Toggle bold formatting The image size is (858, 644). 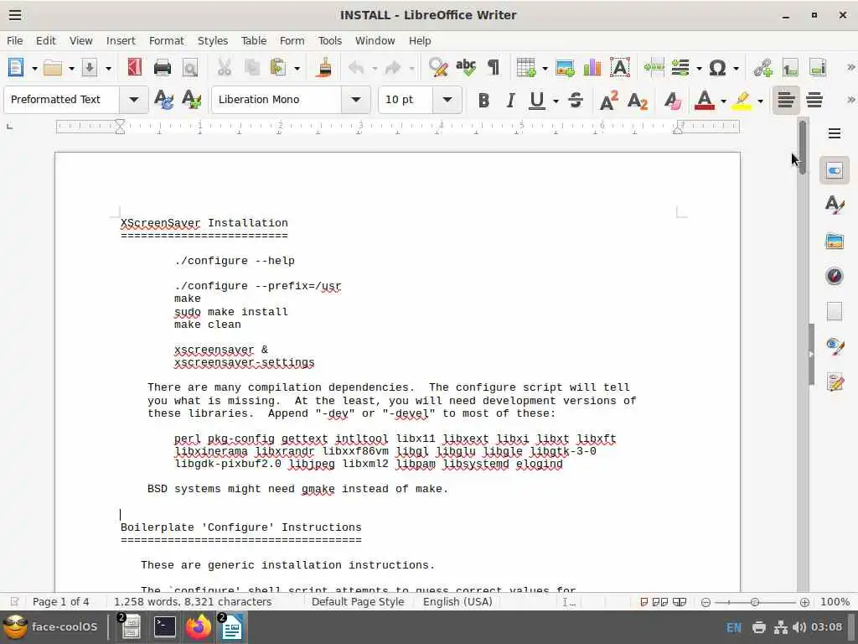pos(483,101)
